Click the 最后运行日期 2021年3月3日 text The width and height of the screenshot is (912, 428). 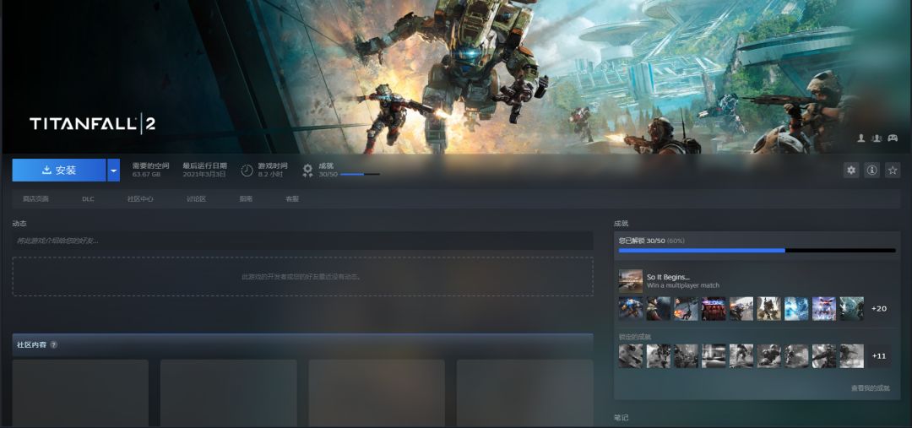pos(204,170)
